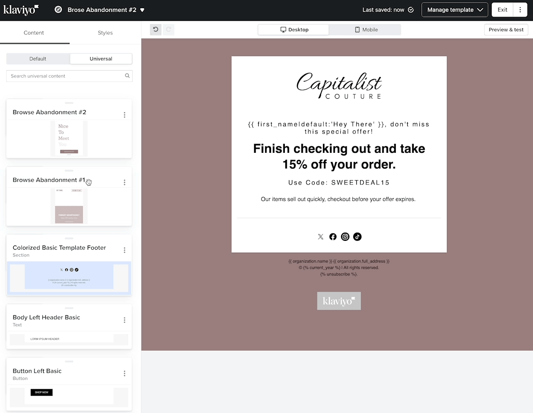This screenshot has width=533, height=413.
Task: Select the Finish checking out headline
Action: click(x=339, y=156)
